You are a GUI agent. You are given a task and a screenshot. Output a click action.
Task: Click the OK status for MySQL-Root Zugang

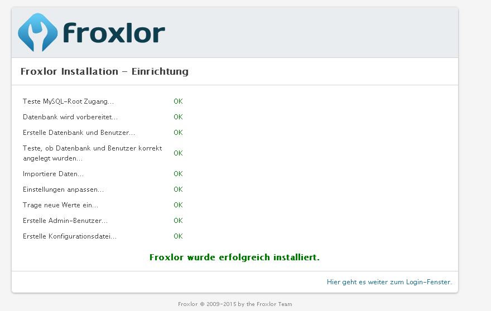(x=178, y=101)
